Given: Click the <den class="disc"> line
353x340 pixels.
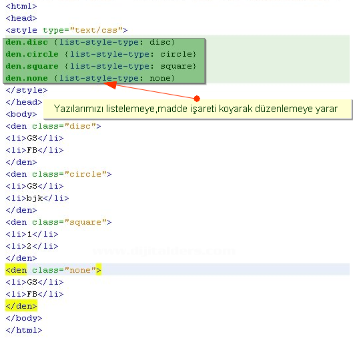Looking at the screenshot, I should pyautogui.click(x=53, y=126).
